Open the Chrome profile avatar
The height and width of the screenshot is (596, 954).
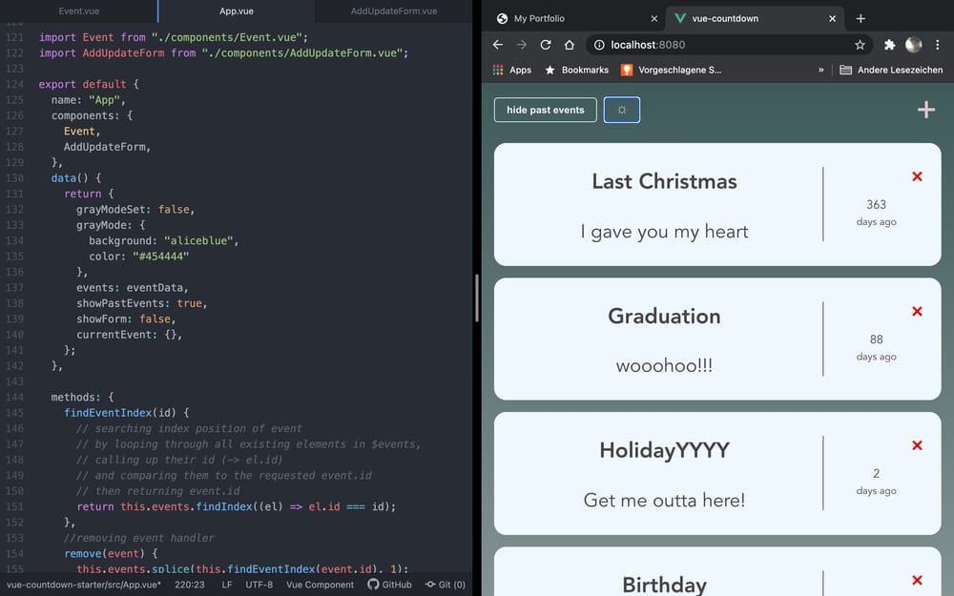pos(913,45)
